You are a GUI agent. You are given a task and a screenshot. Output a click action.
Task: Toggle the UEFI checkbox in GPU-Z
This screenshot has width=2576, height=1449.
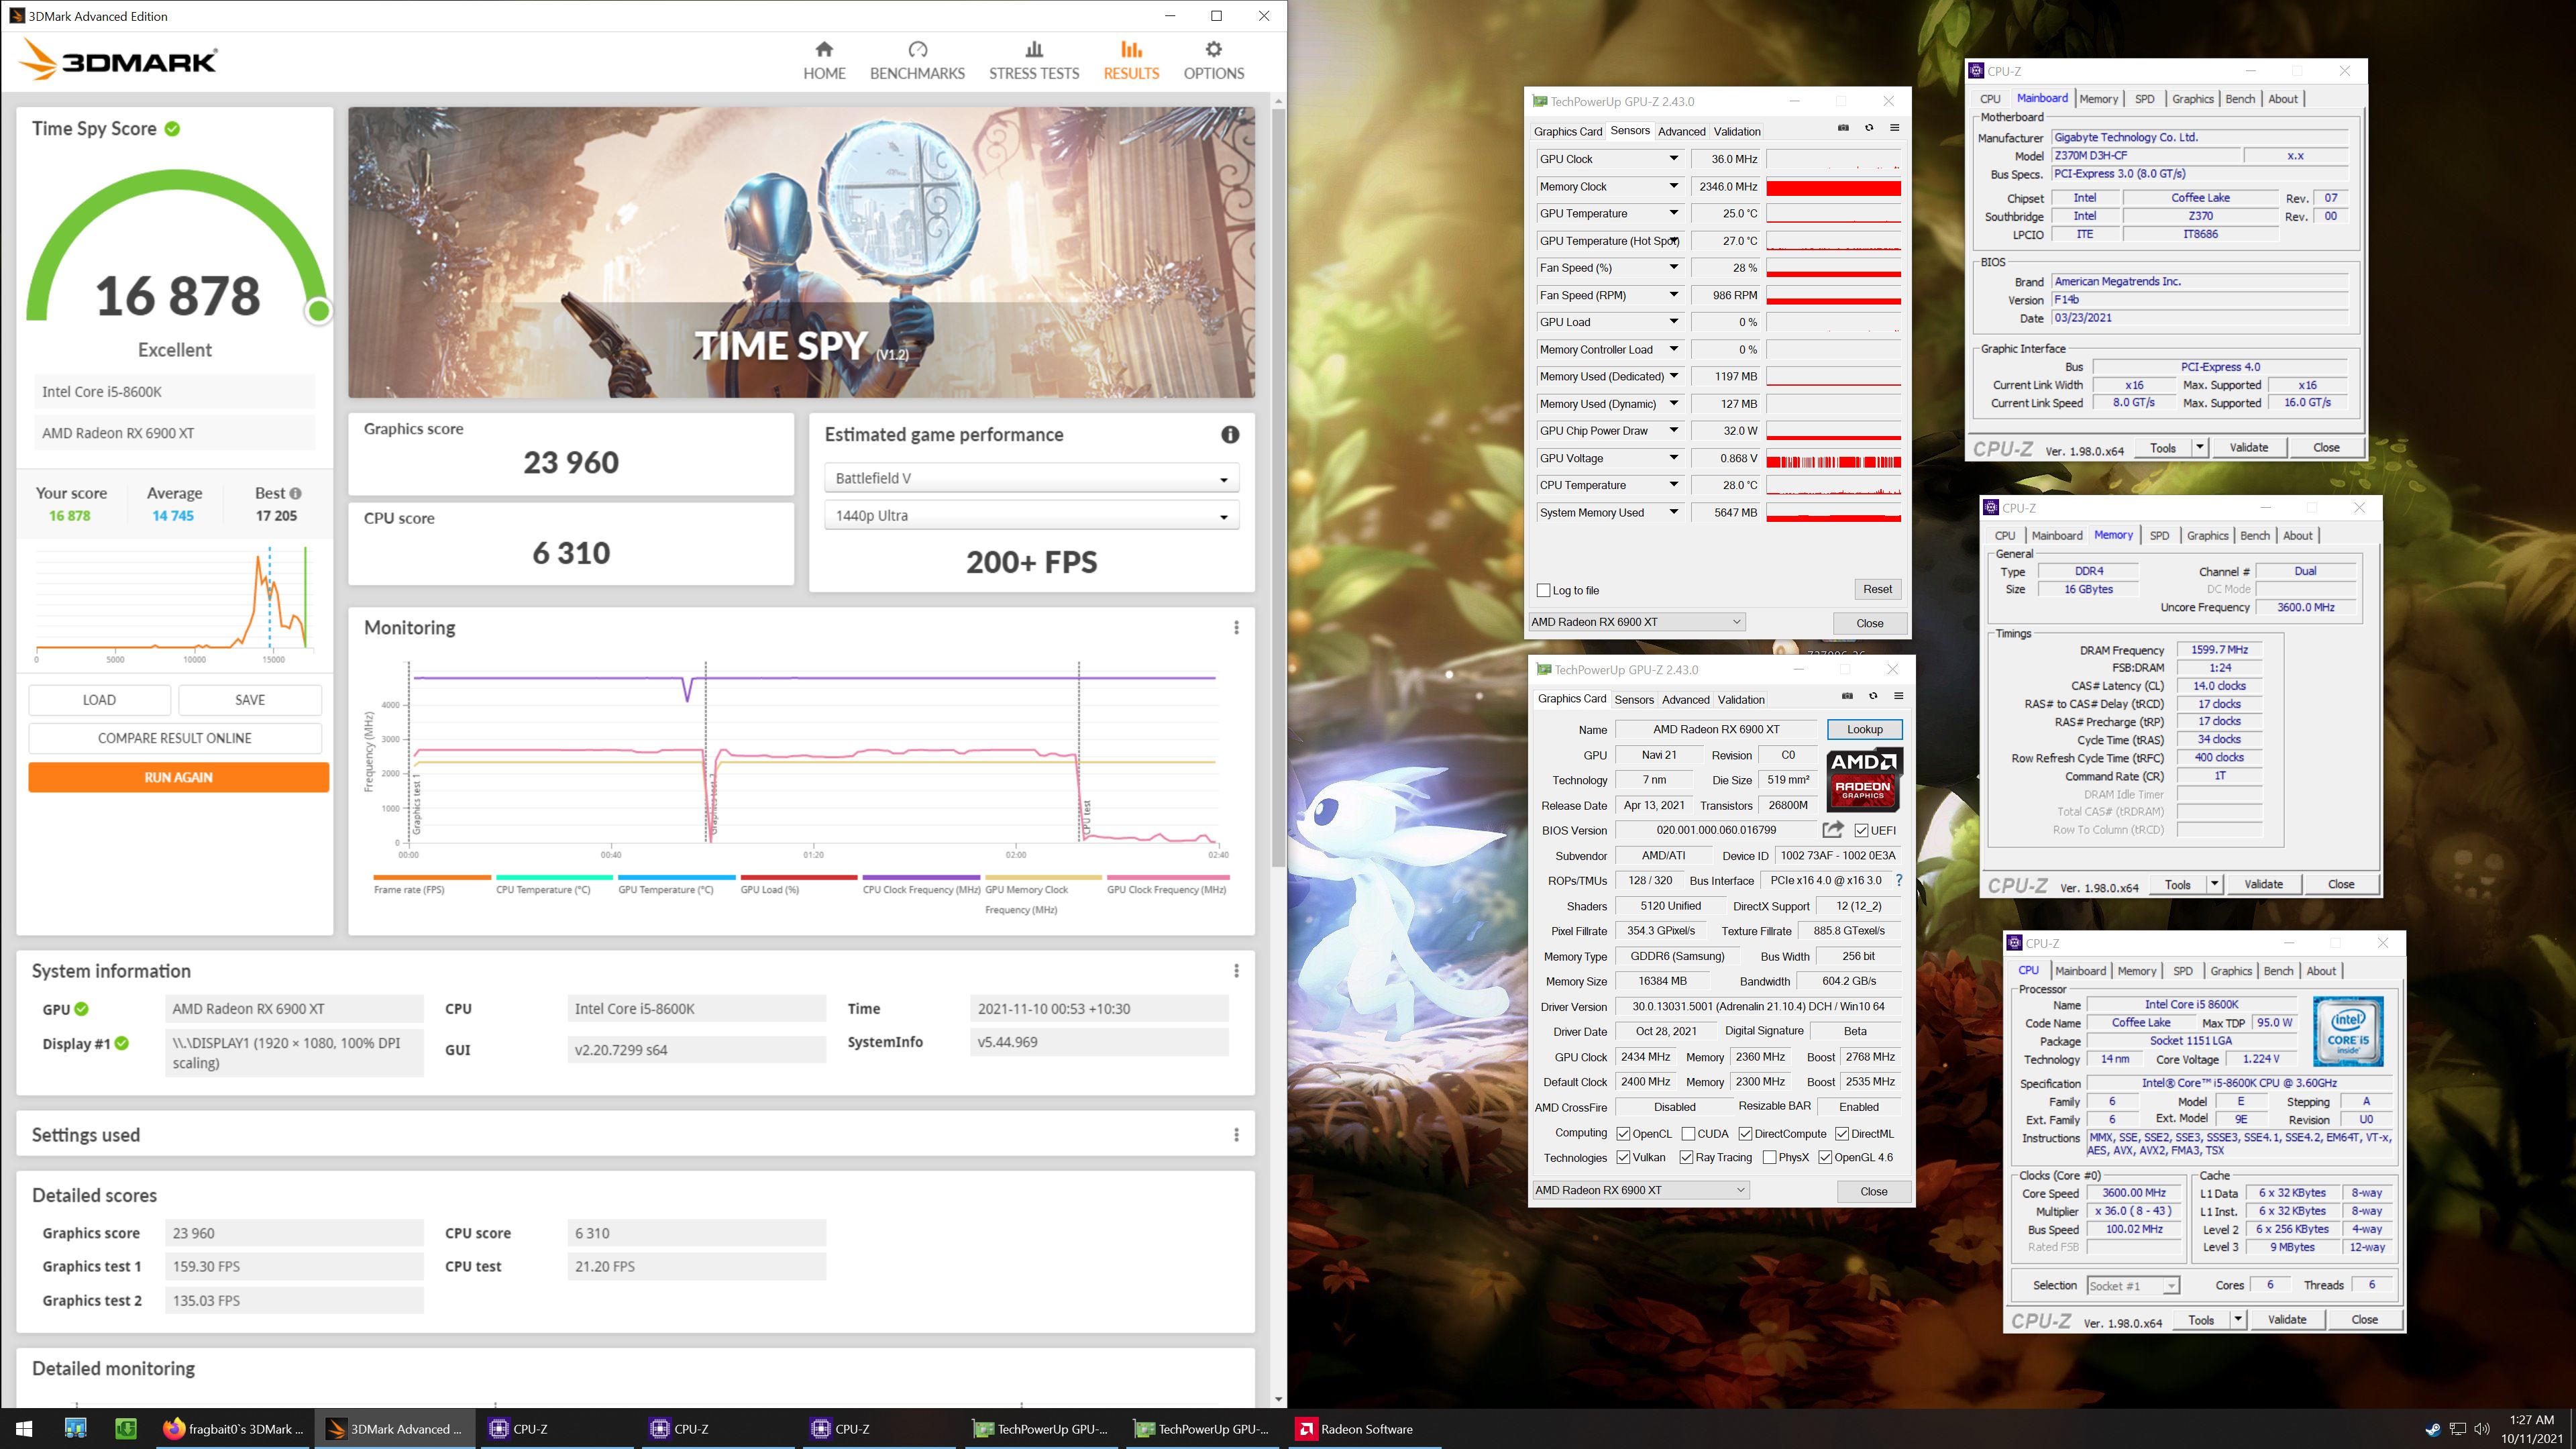click(1861, 830)
